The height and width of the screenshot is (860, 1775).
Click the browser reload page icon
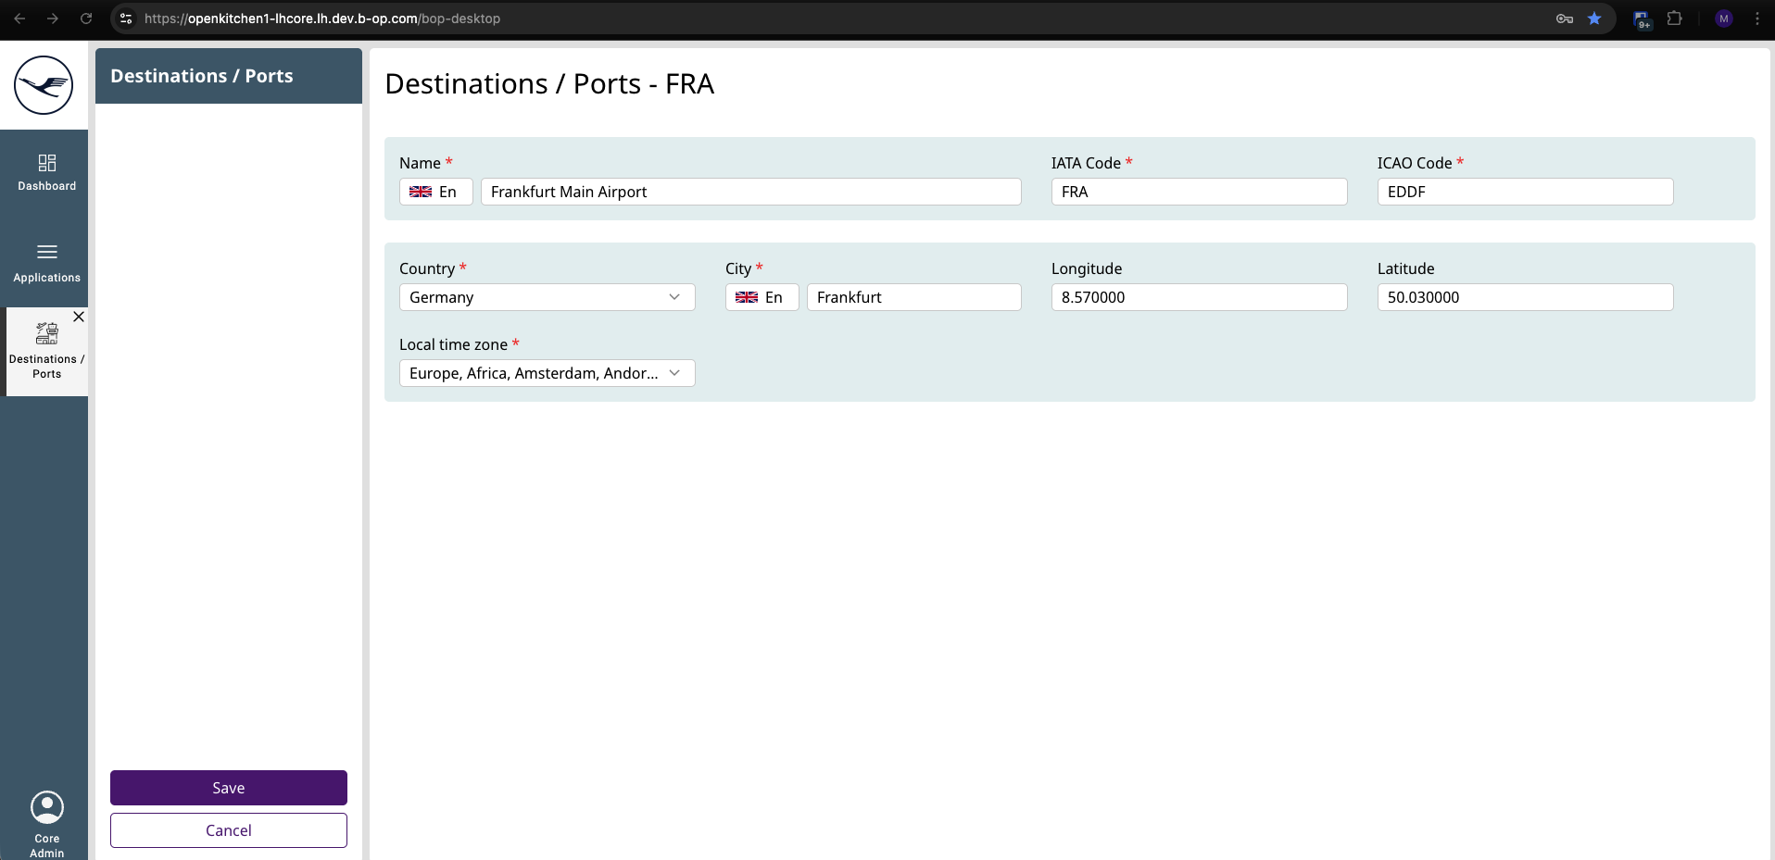[86, 19]
